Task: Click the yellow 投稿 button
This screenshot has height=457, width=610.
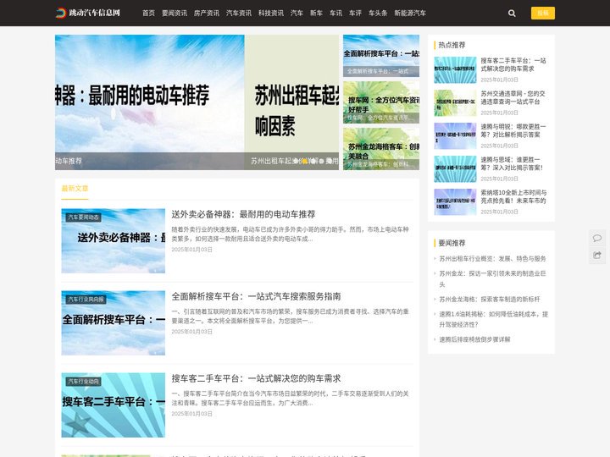Action: click(543, 13)
